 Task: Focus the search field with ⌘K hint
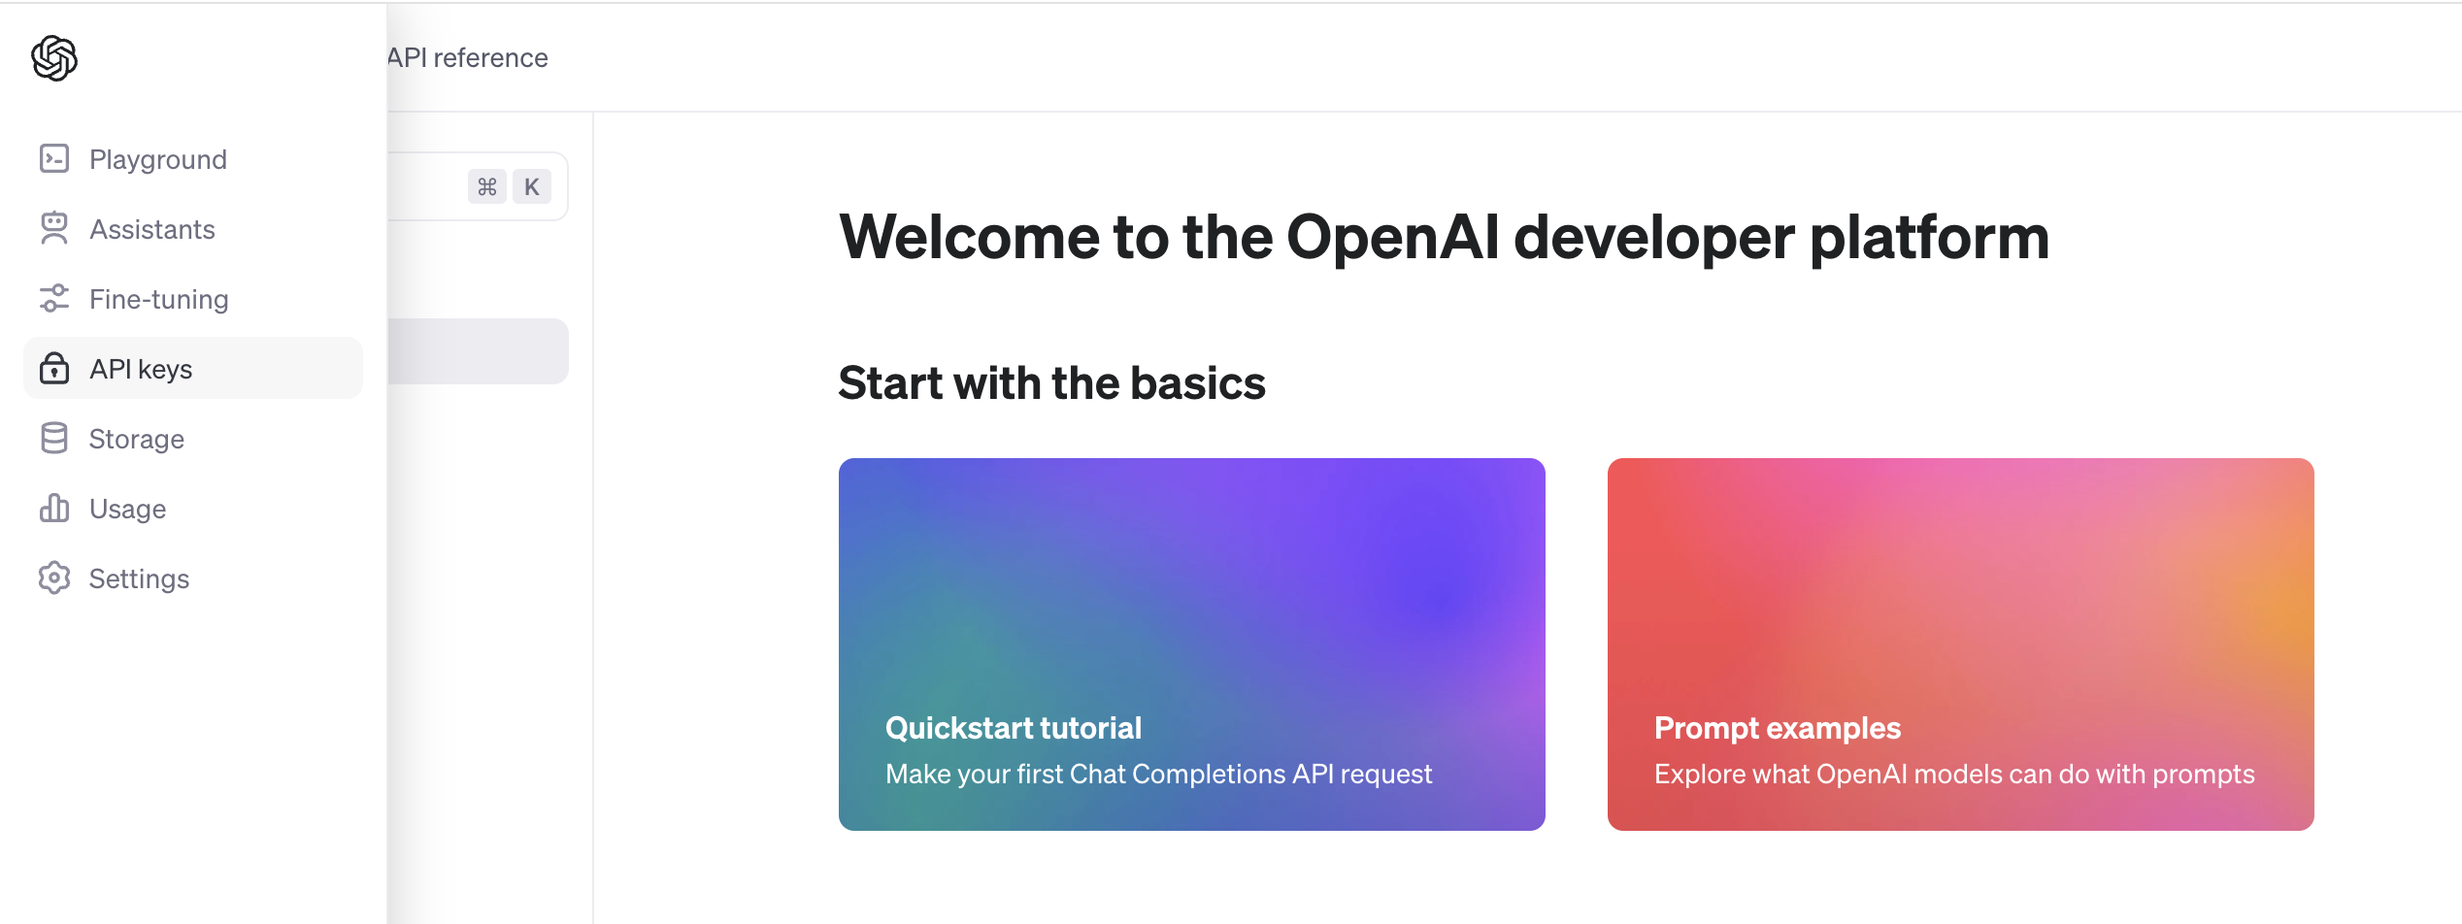pyautogui.click(x=427, y=186)
